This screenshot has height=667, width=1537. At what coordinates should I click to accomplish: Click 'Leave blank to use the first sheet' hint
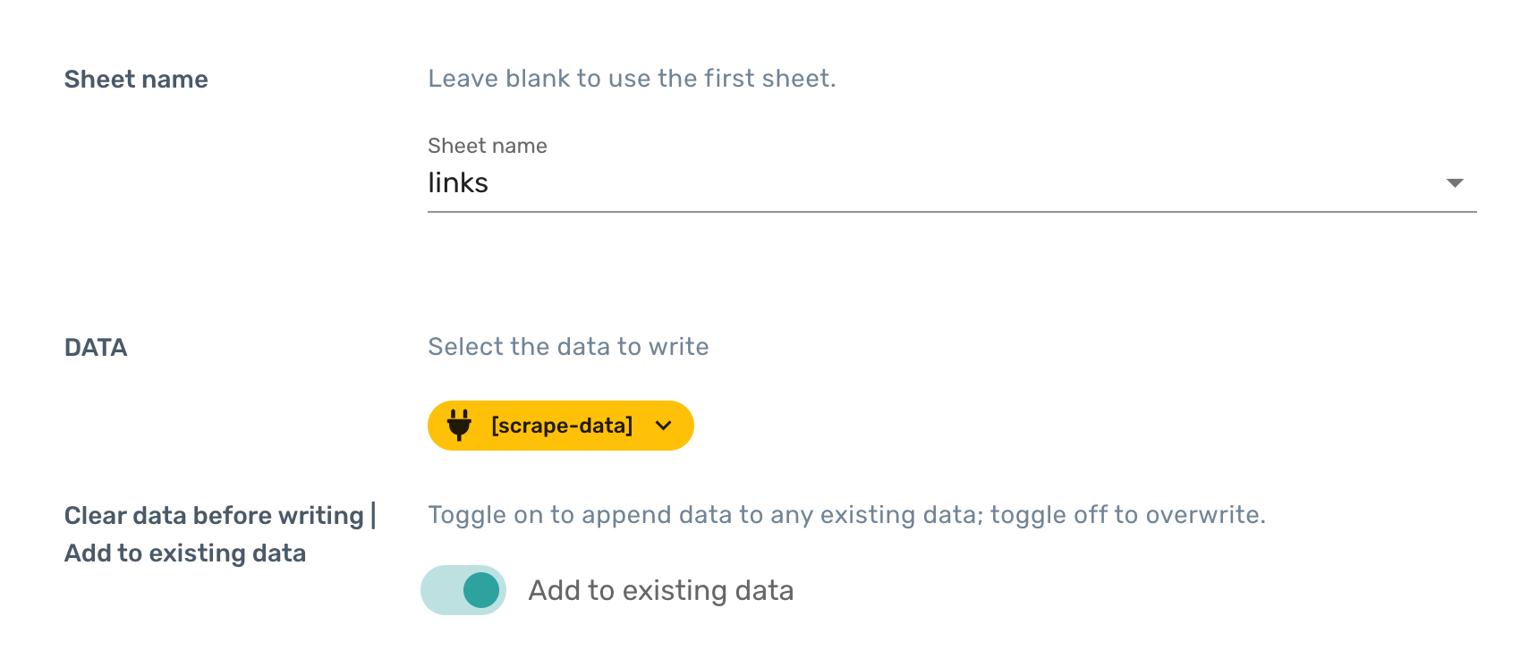click(x=632, y=79)
